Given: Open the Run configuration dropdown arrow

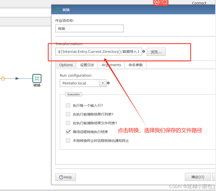Looking at the screenshot, I should pyautogui.click(x=103, y=83).
